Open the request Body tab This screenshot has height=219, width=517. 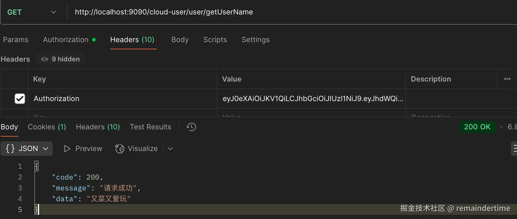180,40
